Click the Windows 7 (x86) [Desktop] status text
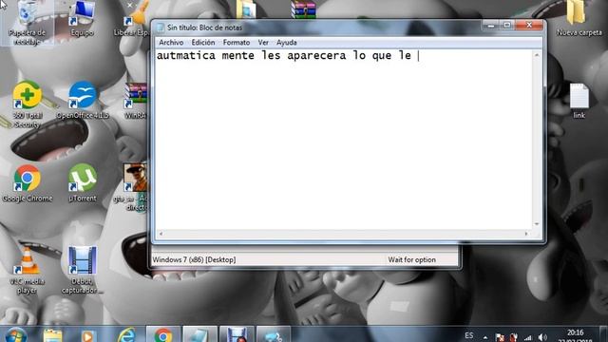 click(194, 259)
